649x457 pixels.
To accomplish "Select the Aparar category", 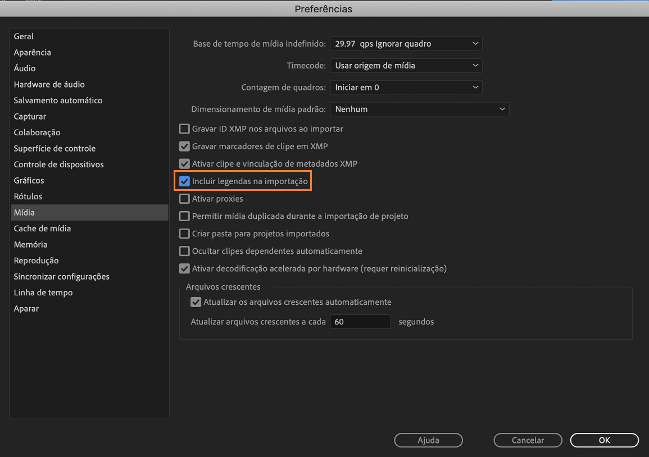I will point(26,308).
